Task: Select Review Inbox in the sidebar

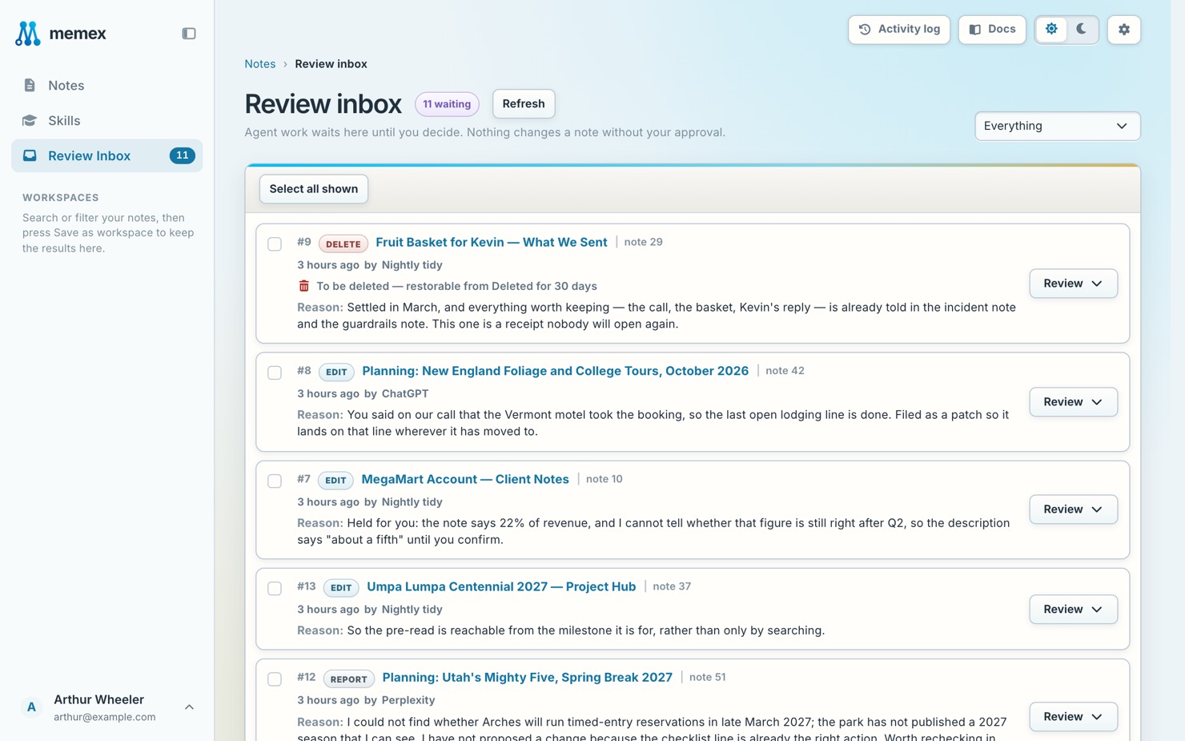Action: (x=106, y=156)
